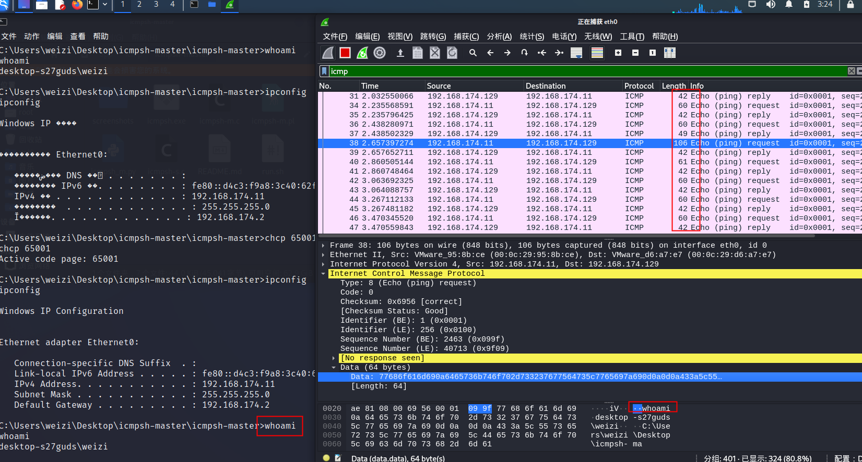Open Wireshark 电话(Y) menu

(x=564, y=37)
